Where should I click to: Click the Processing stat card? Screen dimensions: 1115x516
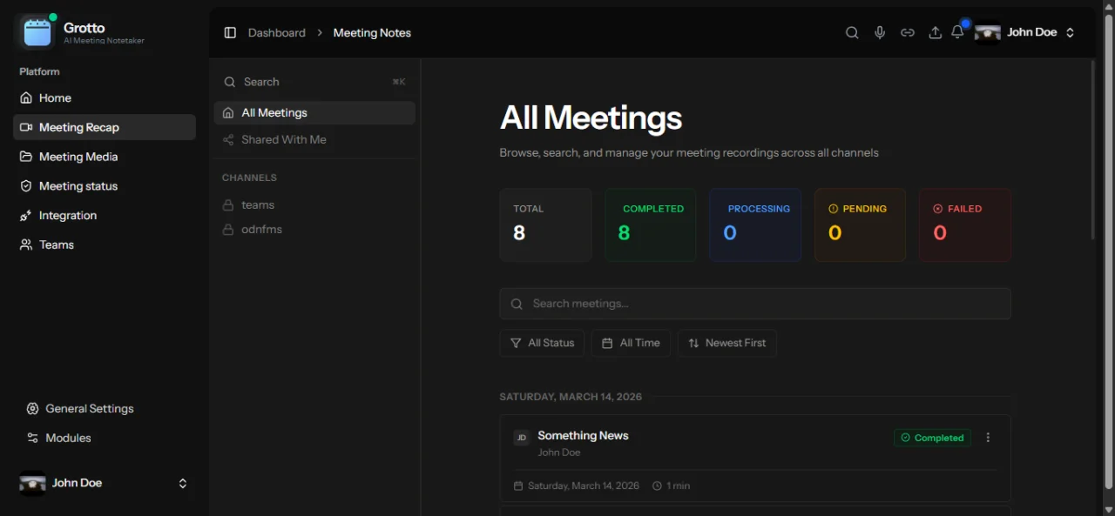pos(755,224)
